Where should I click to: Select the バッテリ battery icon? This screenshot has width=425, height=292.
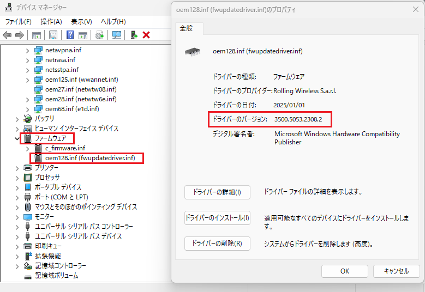coord(27,119)
